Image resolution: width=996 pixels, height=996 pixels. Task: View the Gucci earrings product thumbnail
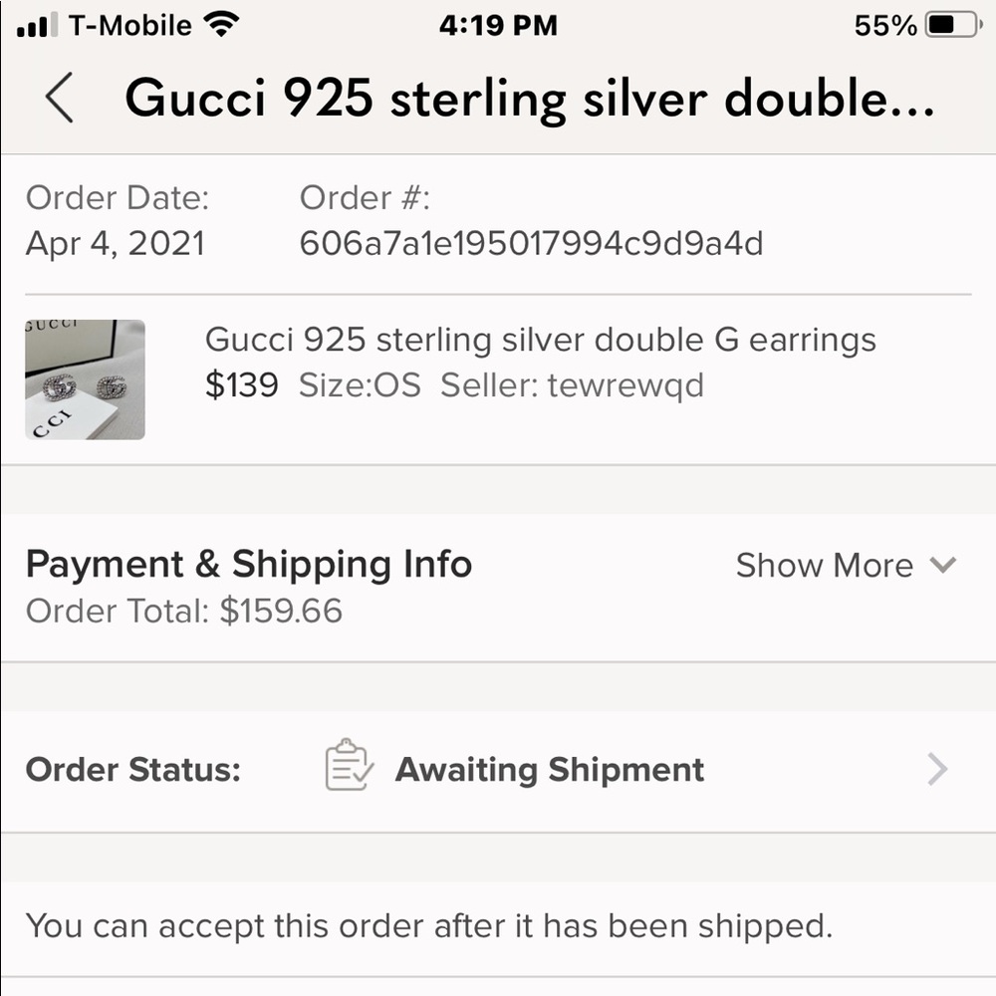click(85, 378)
